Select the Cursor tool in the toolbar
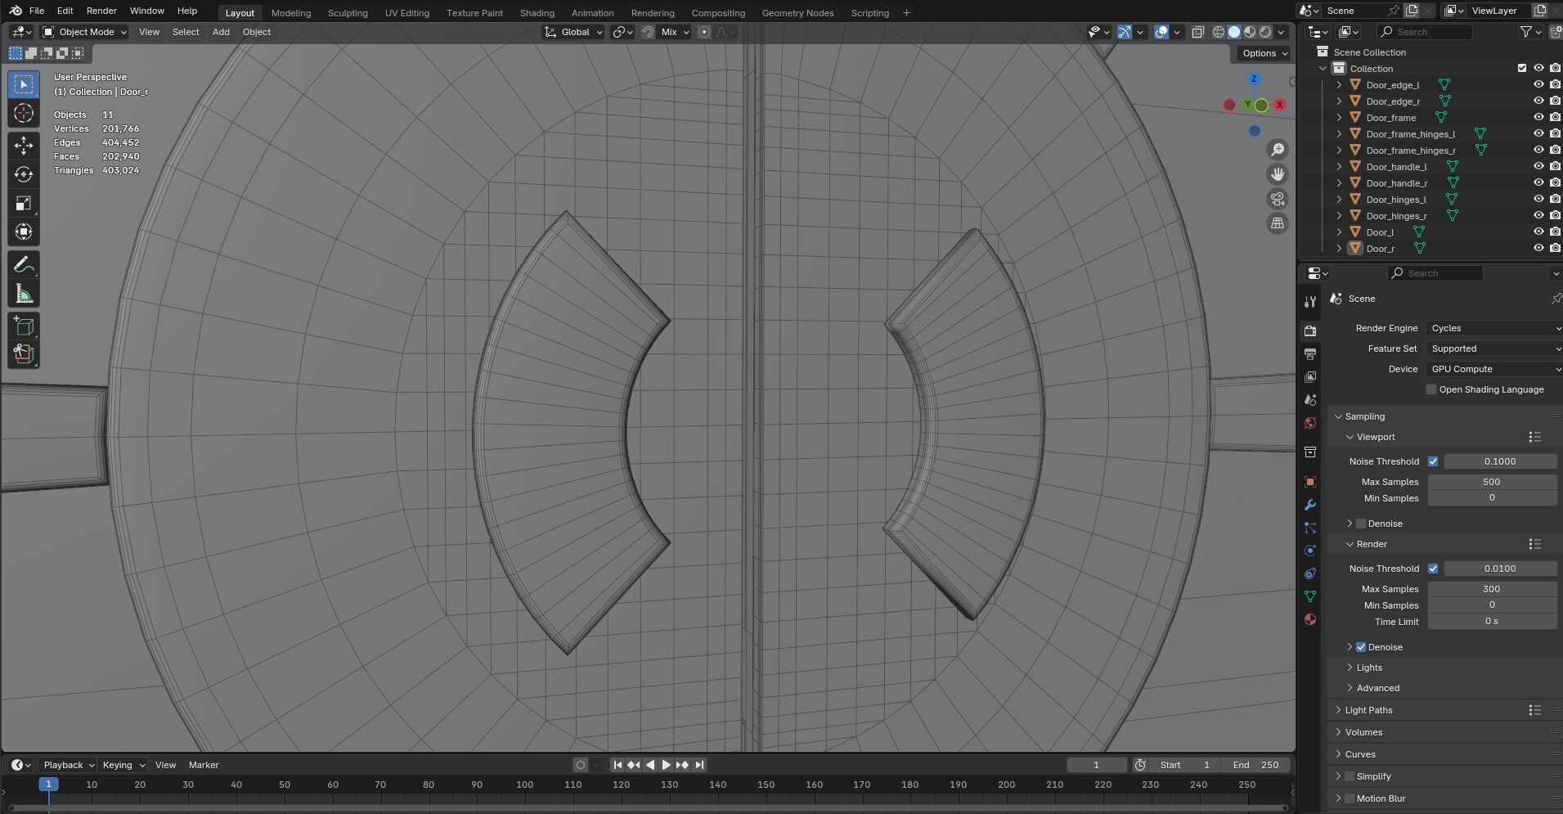The height and width of the screenshot is (814, 1563). pyautogui.click(x=23, y=113)
